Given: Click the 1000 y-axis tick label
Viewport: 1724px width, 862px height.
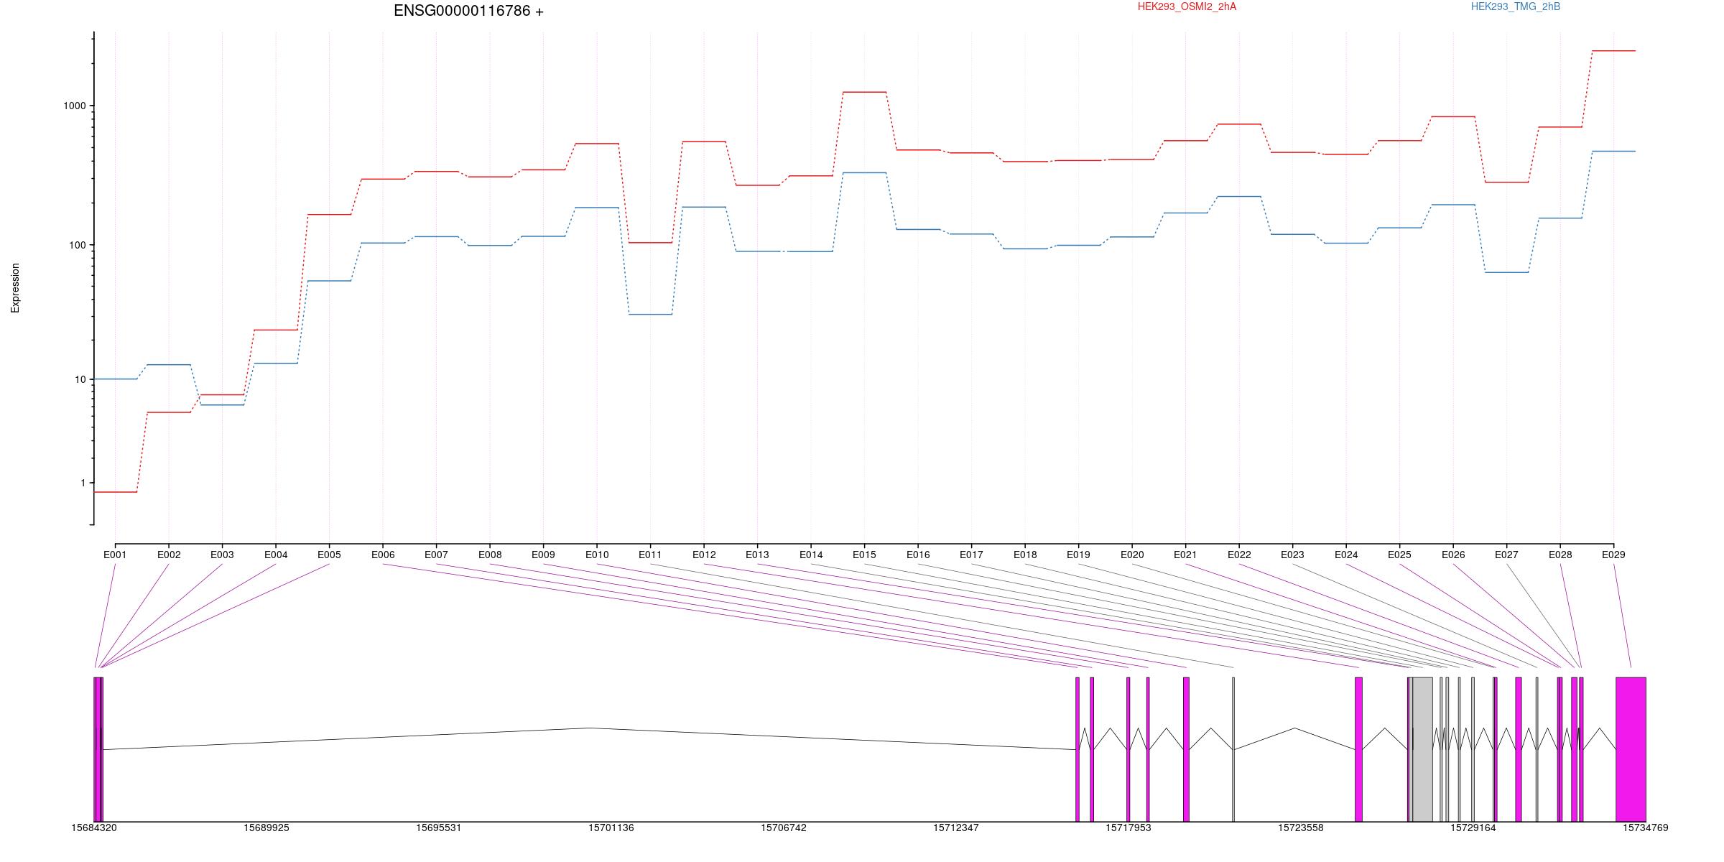Looking at the screenshot, I should point(75,106).
